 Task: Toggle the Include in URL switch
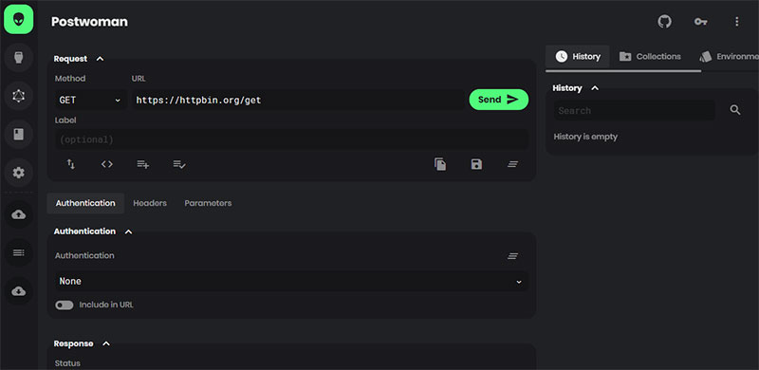click(x=64, y=305)
